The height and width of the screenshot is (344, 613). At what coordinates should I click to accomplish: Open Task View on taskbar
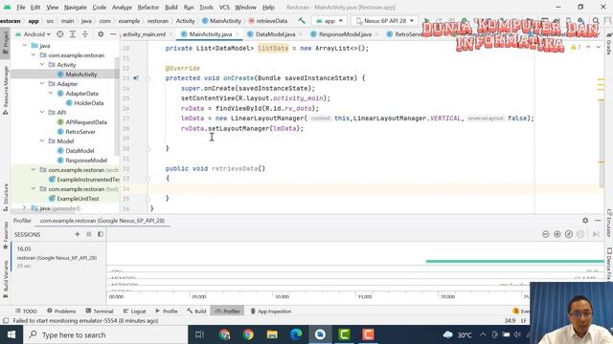click(x=200, y=334)
